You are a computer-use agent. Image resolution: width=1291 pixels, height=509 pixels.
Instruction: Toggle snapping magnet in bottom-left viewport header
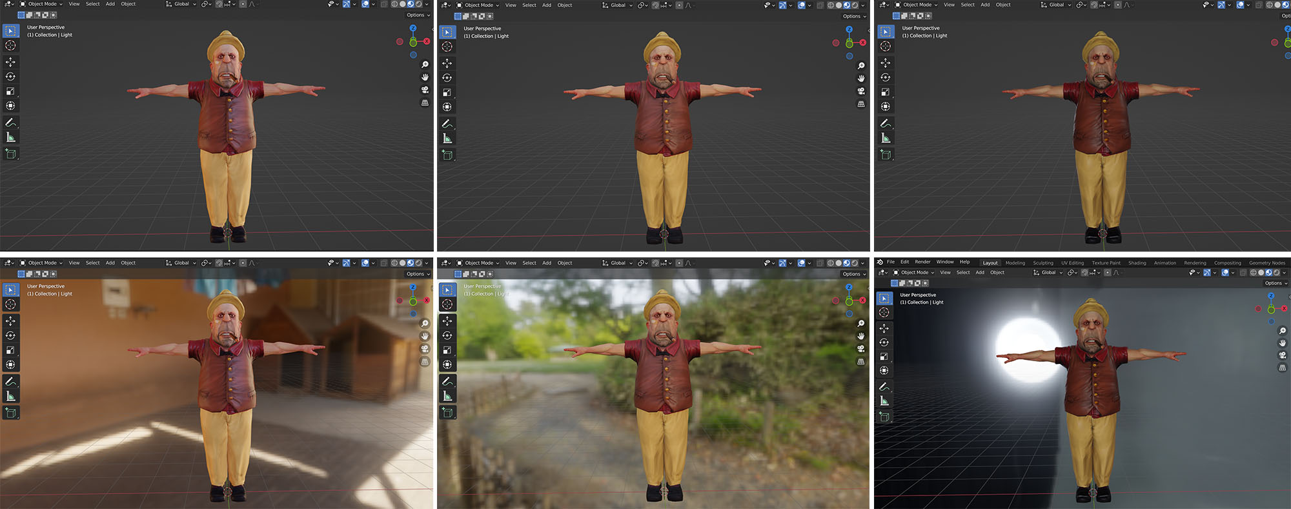tap(219, 263)
